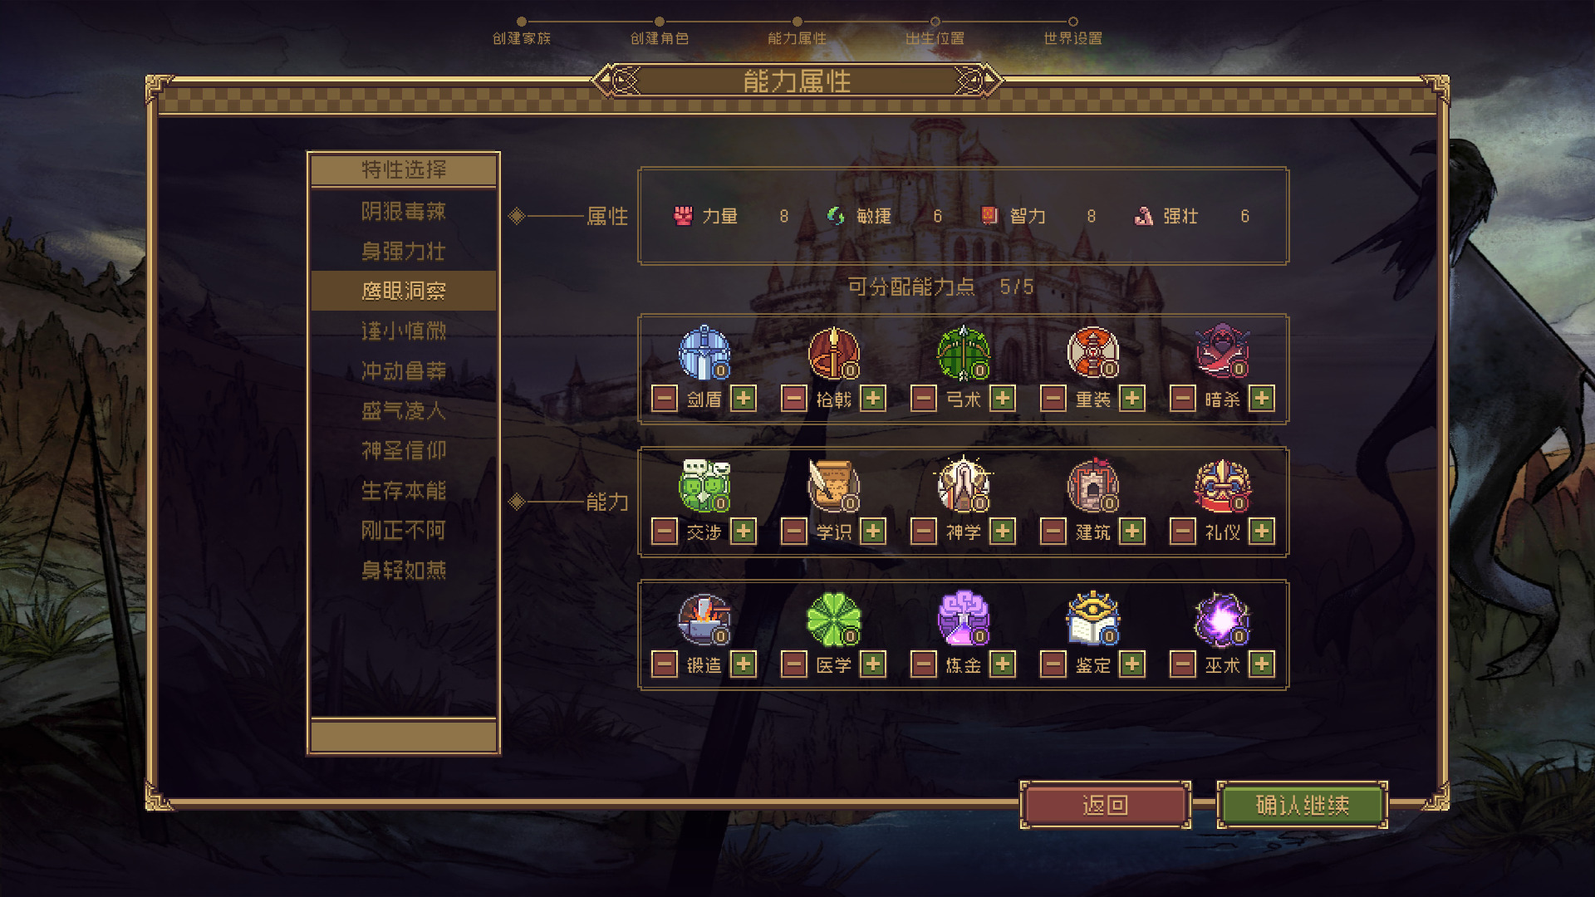Screen dimensions: 1595x897
Task: Decrease 重装 skill with minus button
Action: pos(1053,399)
